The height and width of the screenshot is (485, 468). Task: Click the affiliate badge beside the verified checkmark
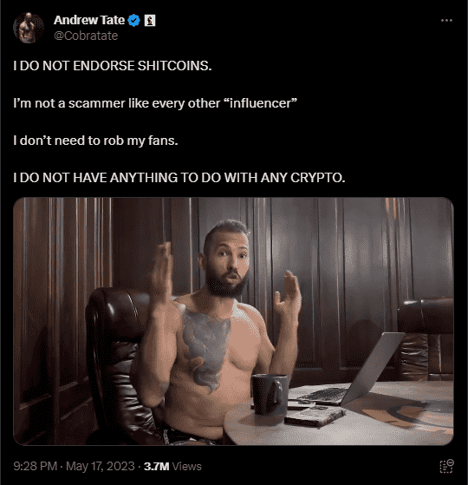pos(150,21)
